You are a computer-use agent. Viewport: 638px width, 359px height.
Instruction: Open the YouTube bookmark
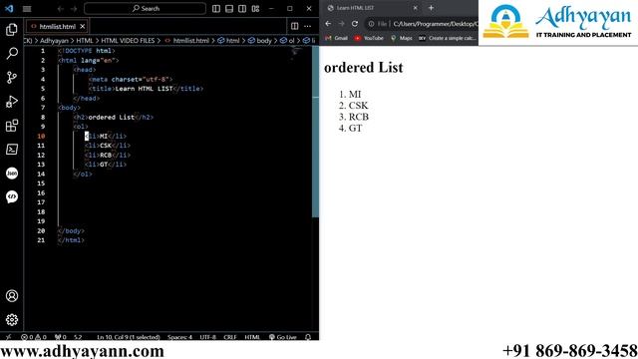369,38
